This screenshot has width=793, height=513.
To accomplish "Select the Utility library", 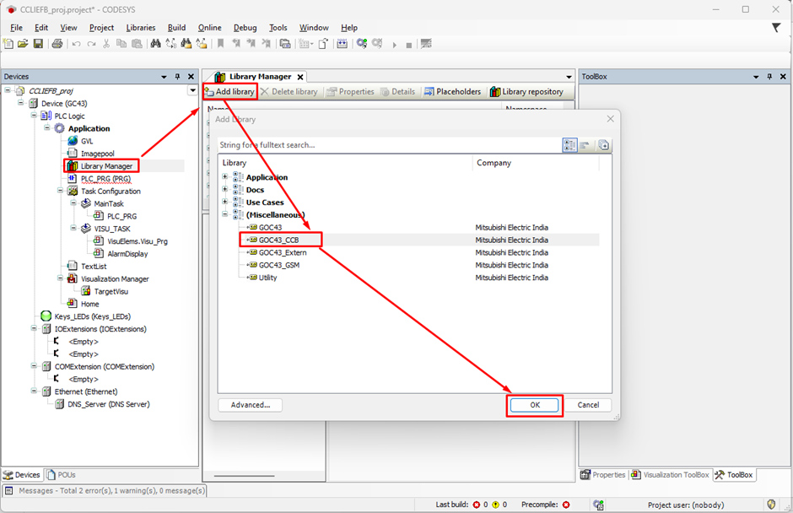I will 267,278.
